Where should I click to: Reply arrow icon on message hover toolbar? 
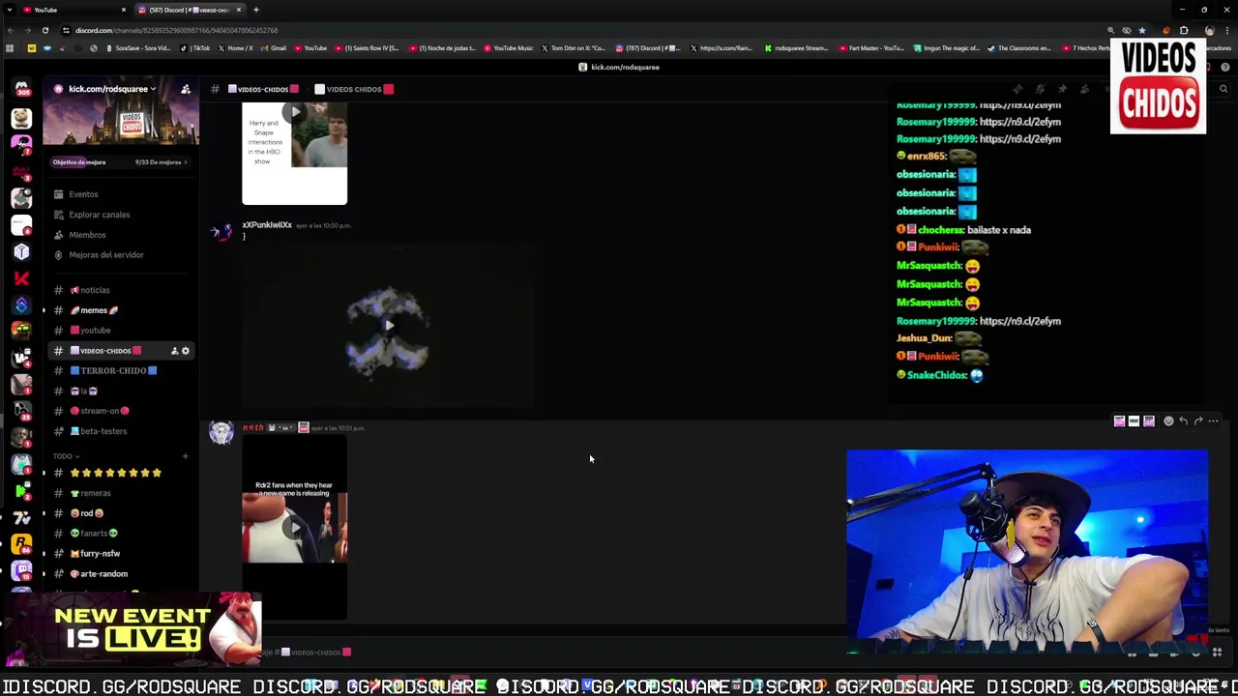1183,421
